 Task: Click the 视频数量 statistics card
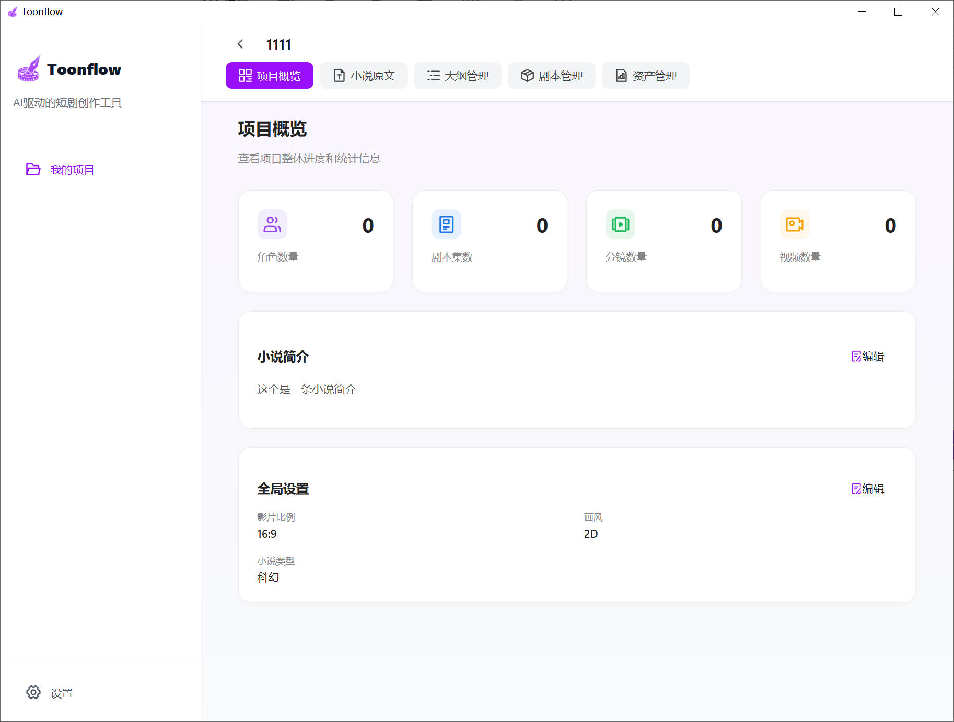pyautogui.click(x=837, y=241)
